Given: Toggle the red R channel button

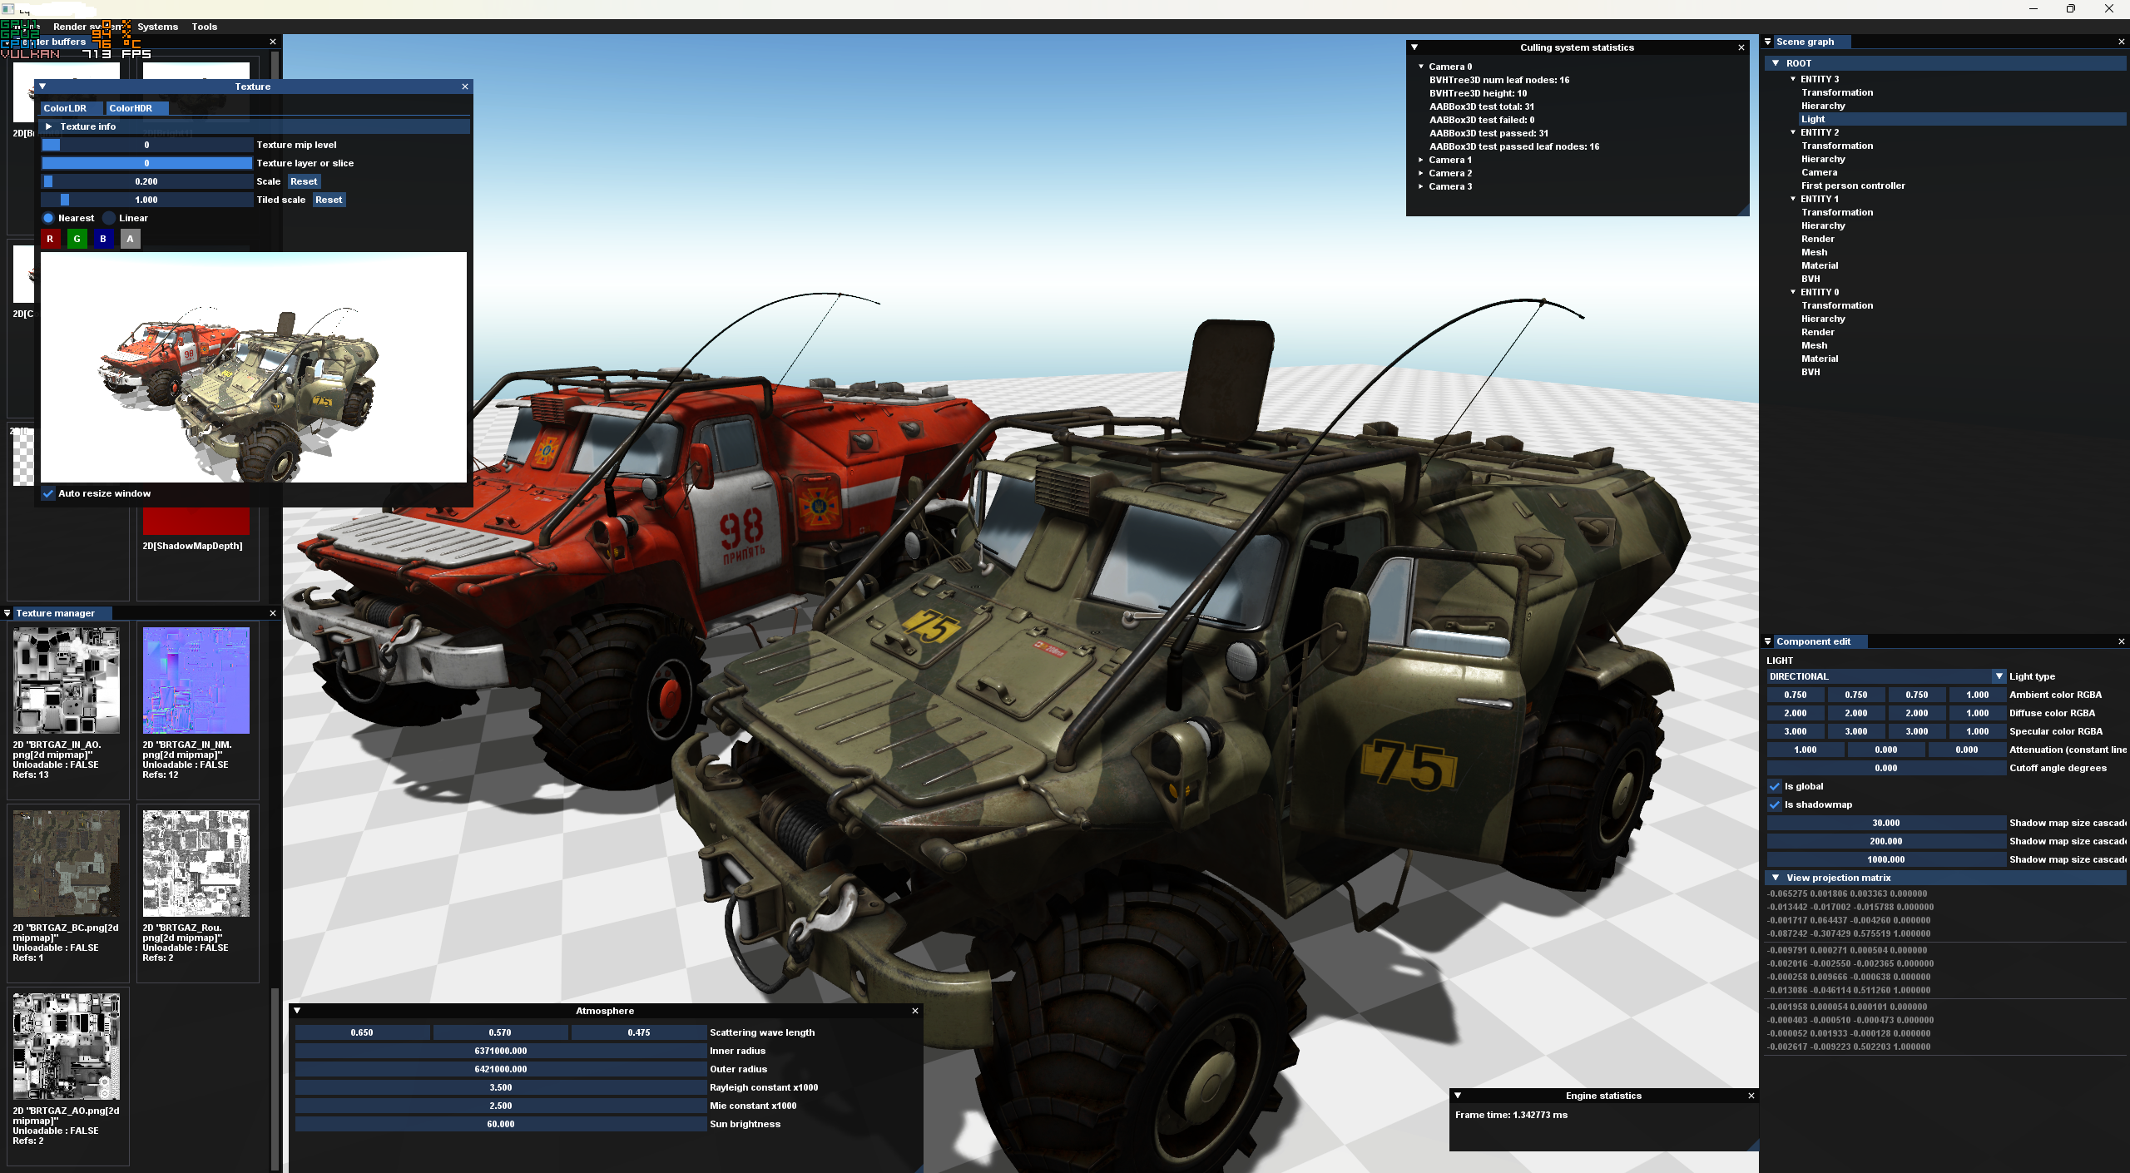Looking at the screenshot, I should pyautogui.click(x=50, y=239).
